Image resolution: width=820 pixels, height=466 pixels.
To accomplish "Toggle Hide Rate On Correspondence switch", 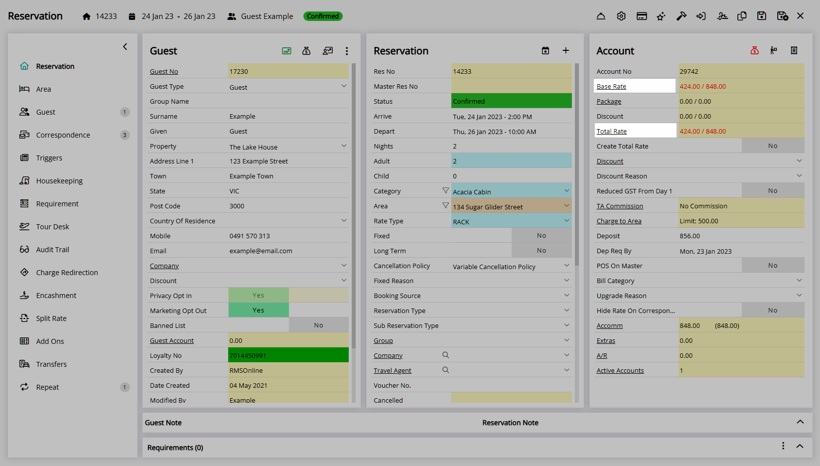I will pyautogui.click(x=773, y=310).
